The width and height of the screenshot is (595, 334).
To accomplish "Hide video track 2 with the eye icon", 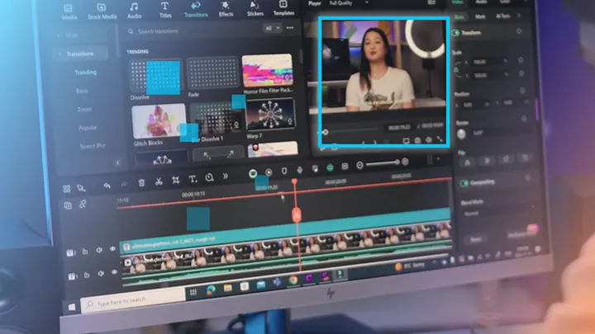I will 112,249.
